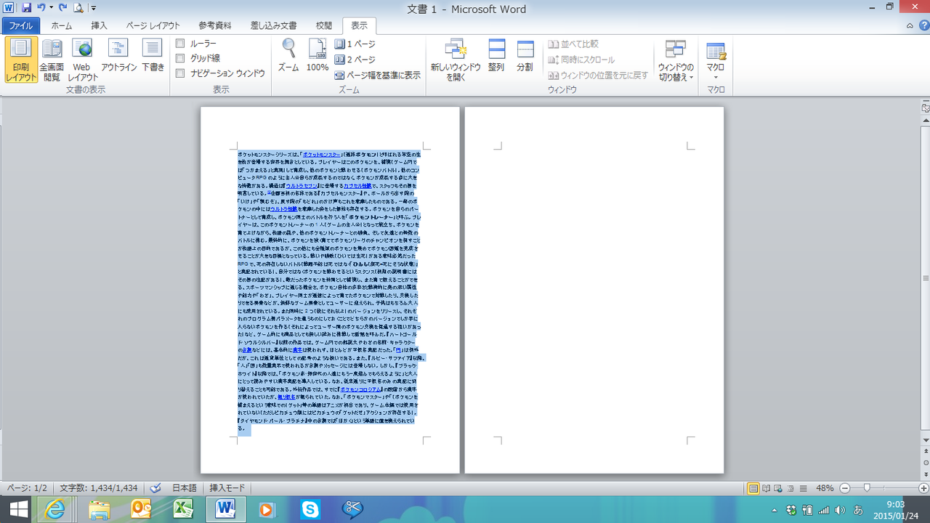Screen dimensions: 930x523
Task: Open the File tab (ファイル)
Action: 21,25
